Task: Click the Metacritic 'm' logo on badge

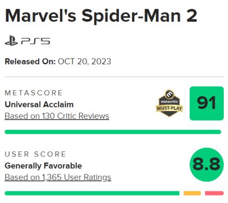Action: [169, 94]
